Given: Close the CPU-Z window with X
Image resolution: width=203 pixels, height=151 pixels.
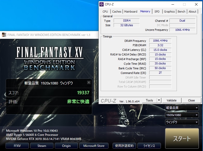Looking at the screenshot, I should tap(196, 4).
